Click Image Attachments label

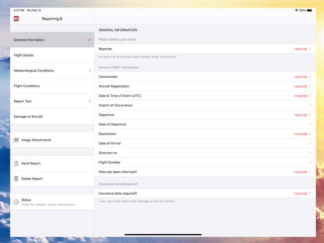(36, 140)
